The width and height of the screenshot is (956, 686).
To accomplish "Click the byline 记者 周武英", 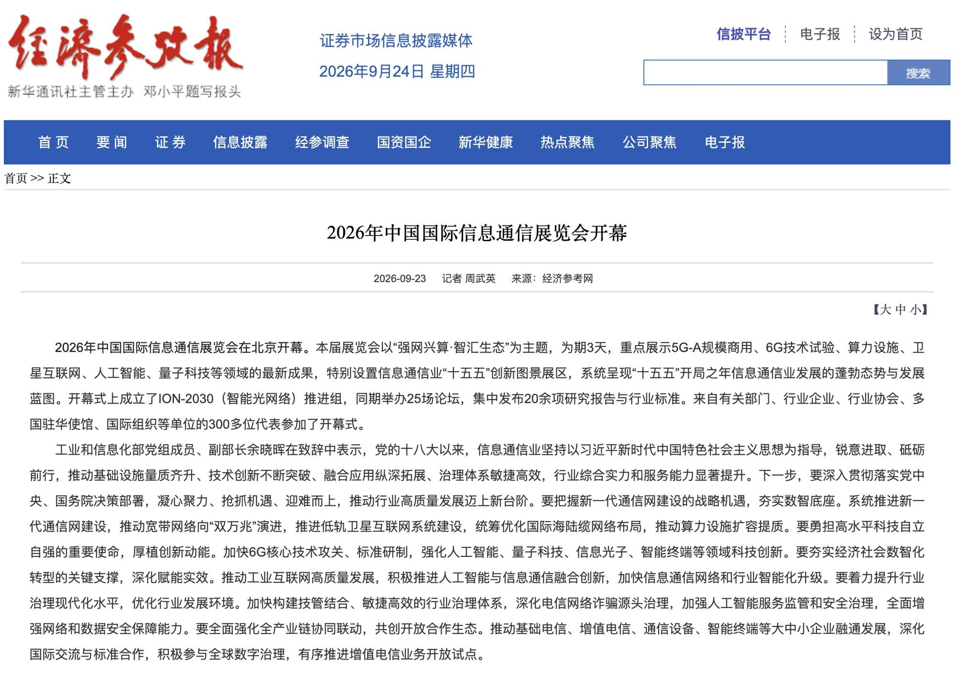I will (x=468, y=279).
